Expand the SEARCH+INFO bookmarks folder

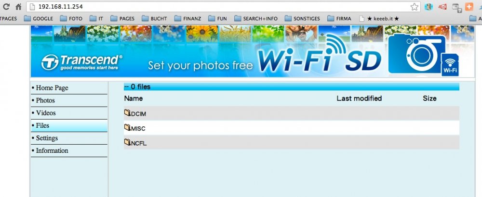[x=256, y=19]
